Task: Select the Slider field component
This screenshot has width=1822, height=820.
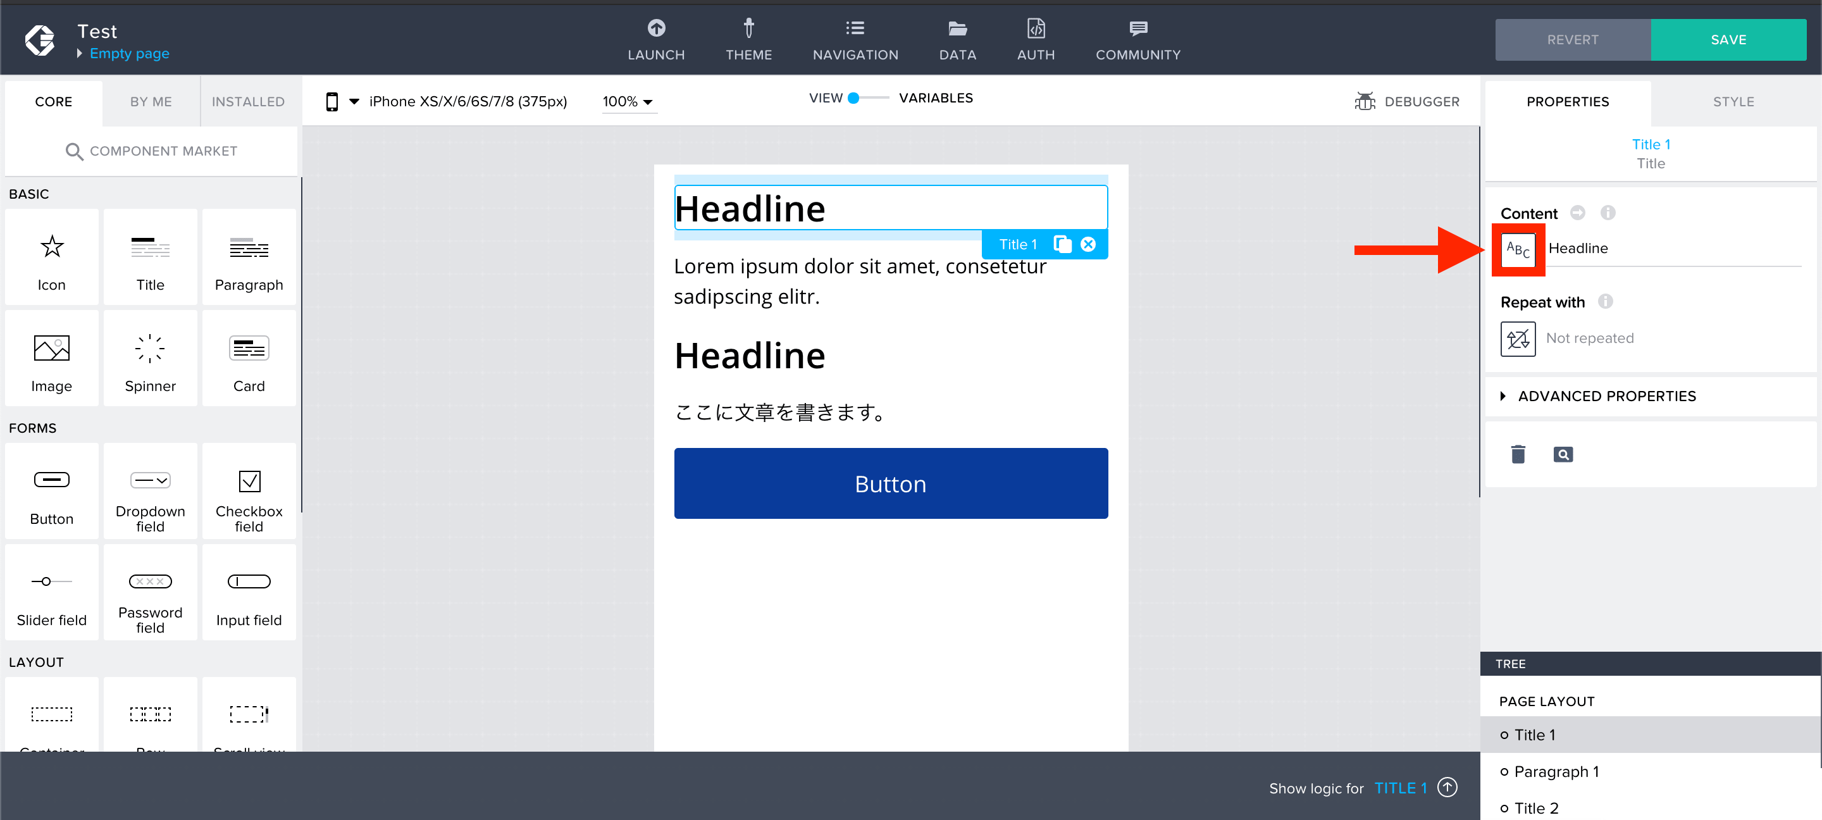Action: [51, 596]
